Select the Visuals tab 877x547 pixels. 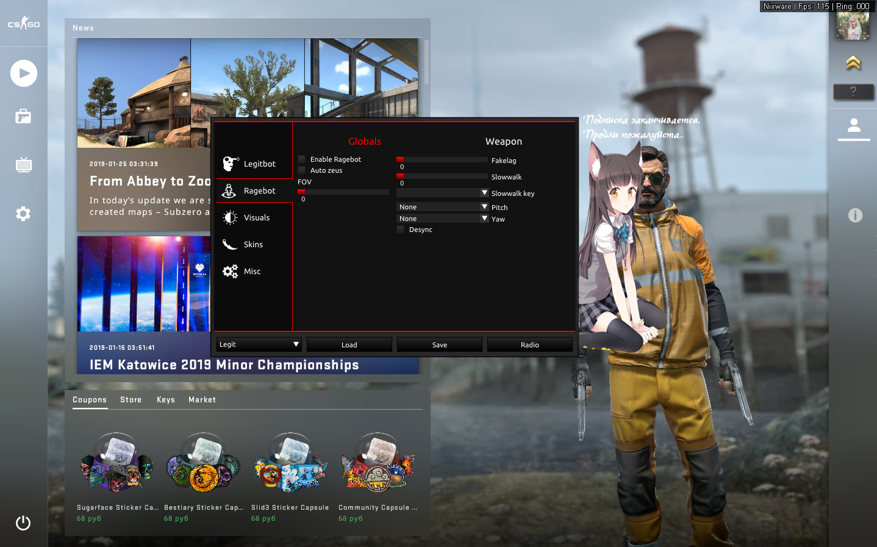click(x=254, y=217)
